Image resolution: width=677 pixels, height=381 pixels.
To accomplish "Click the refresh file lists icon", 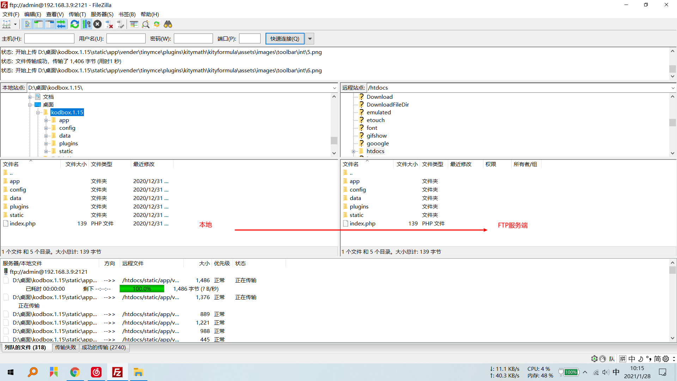I will tap(75, 24).
